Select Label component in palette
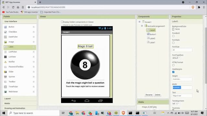The height and width of the screenshot is (116, 207). pos(19,47)
